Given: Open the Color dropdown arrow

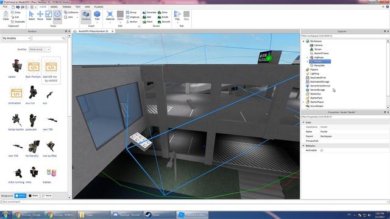Looking at the screenshot, I should pos(120,22).
